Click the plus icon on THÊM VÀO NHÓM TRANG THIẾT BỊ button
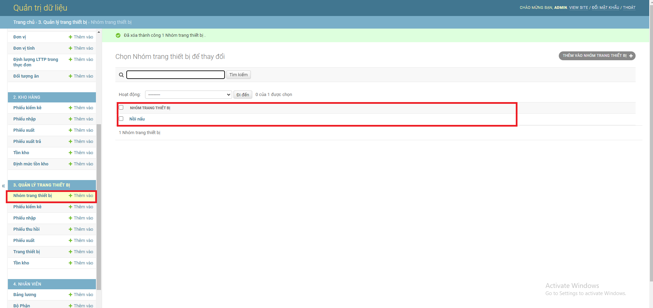Image resolution: width=653 pixels, height=308 pixels. 631,55
